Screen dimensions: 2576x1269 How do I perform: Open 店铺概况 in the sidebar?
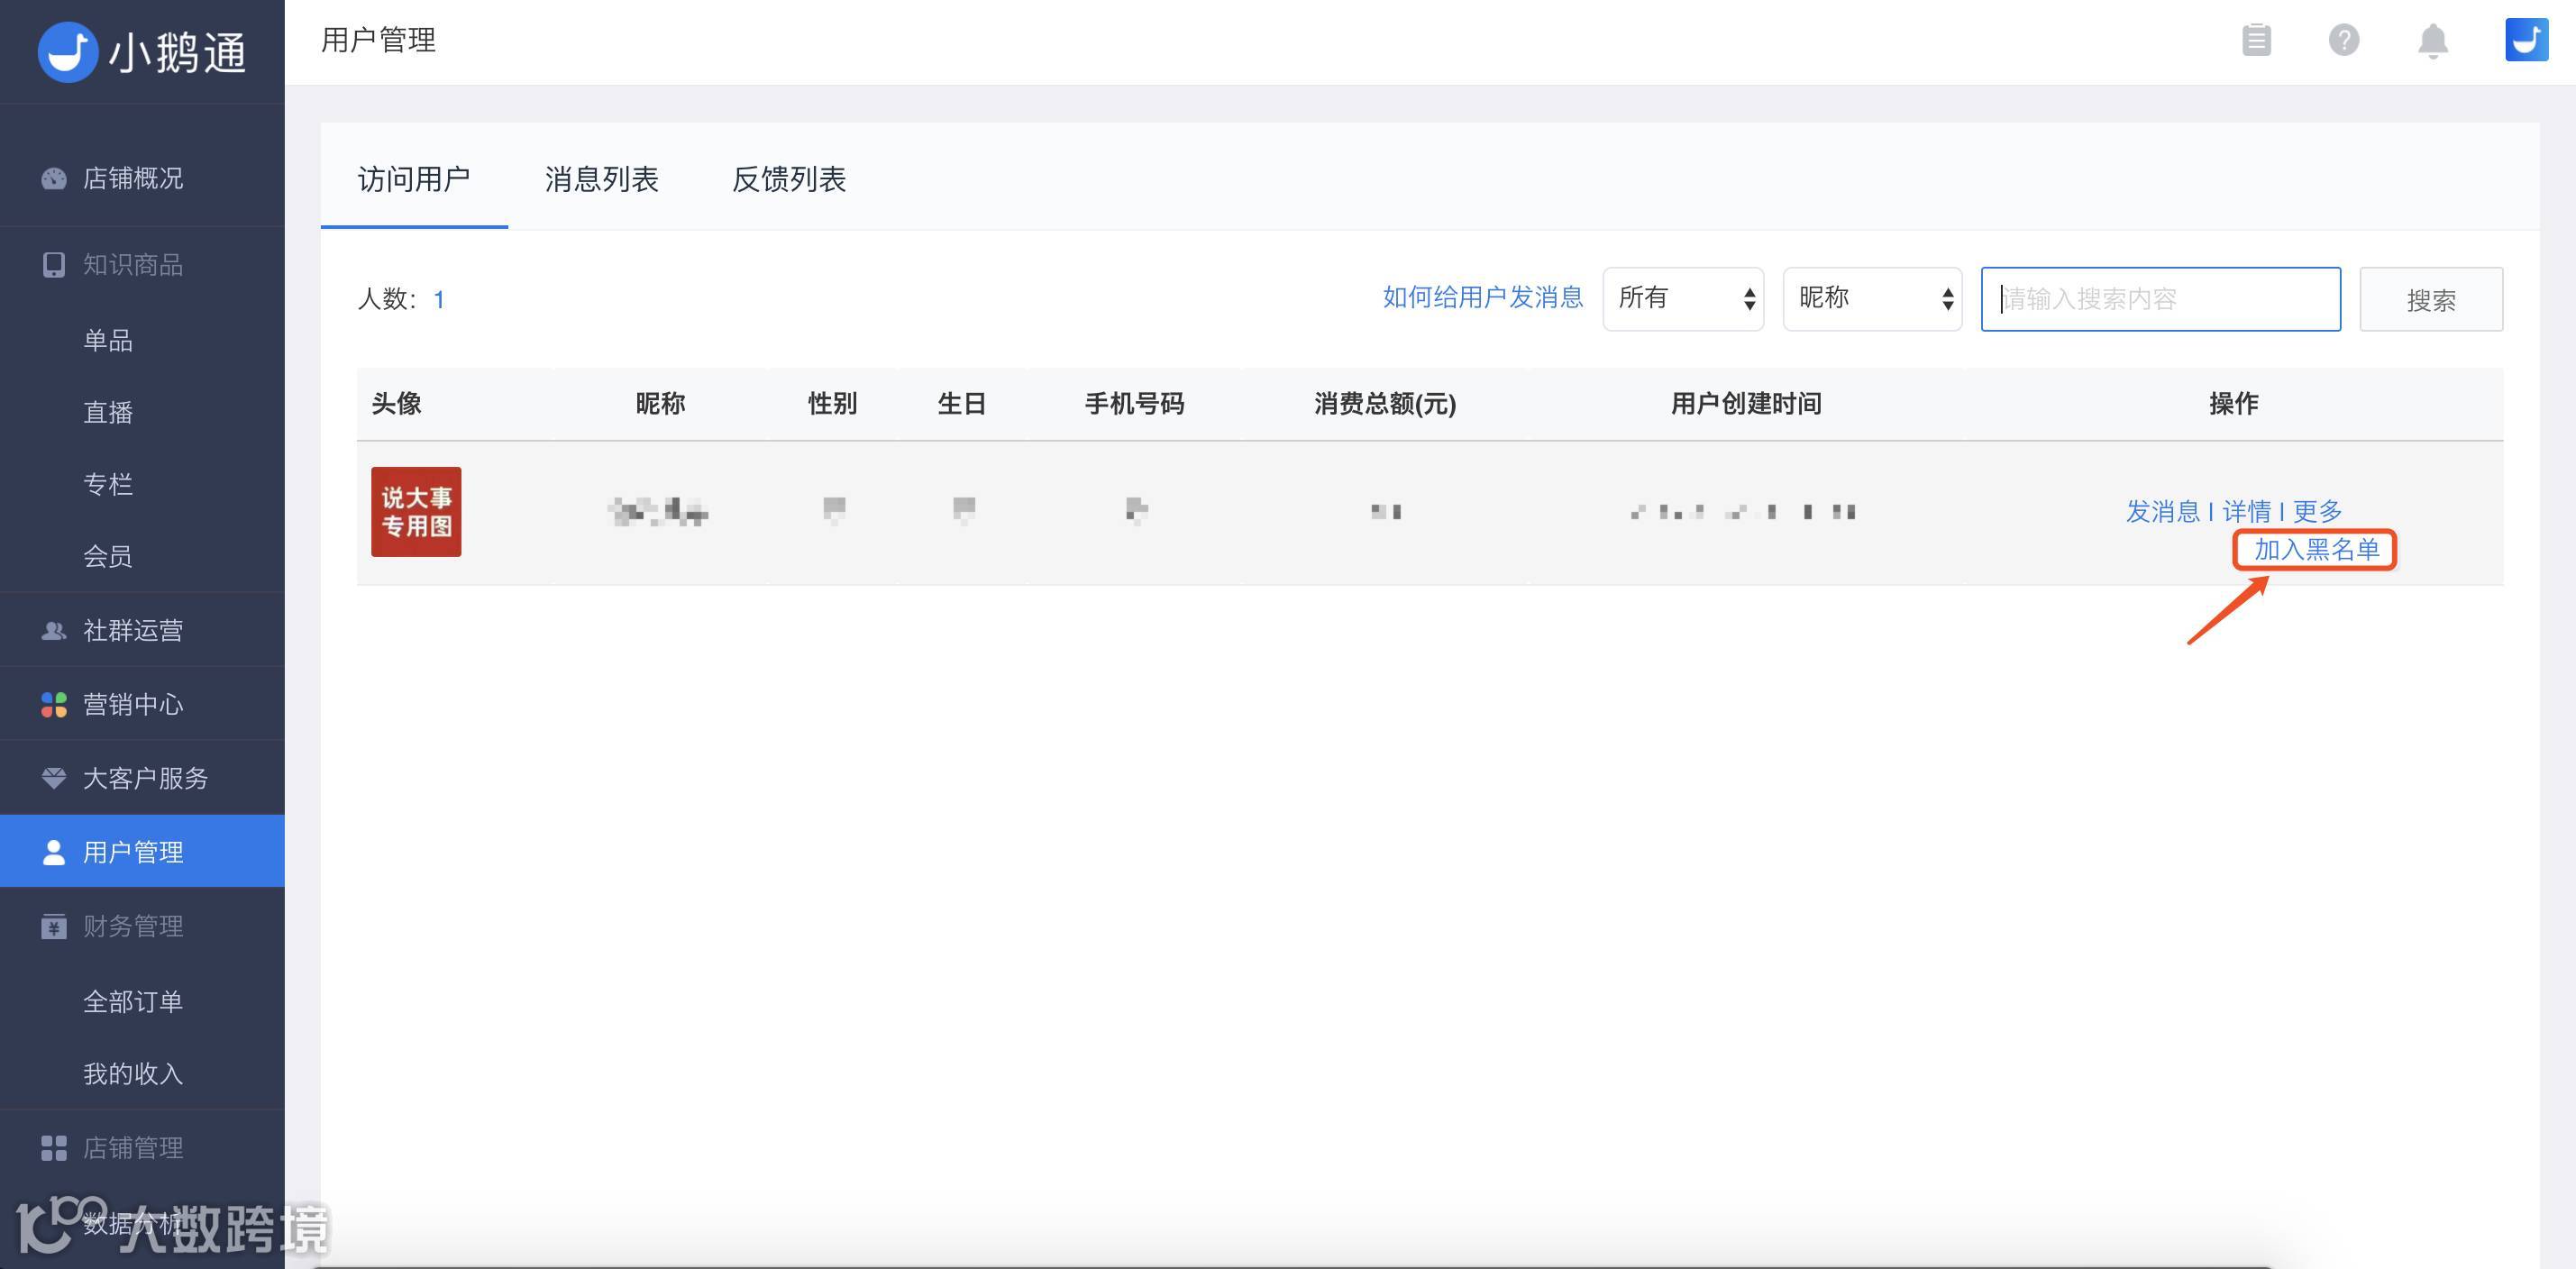pyautogui.click(x=132, y=178)
